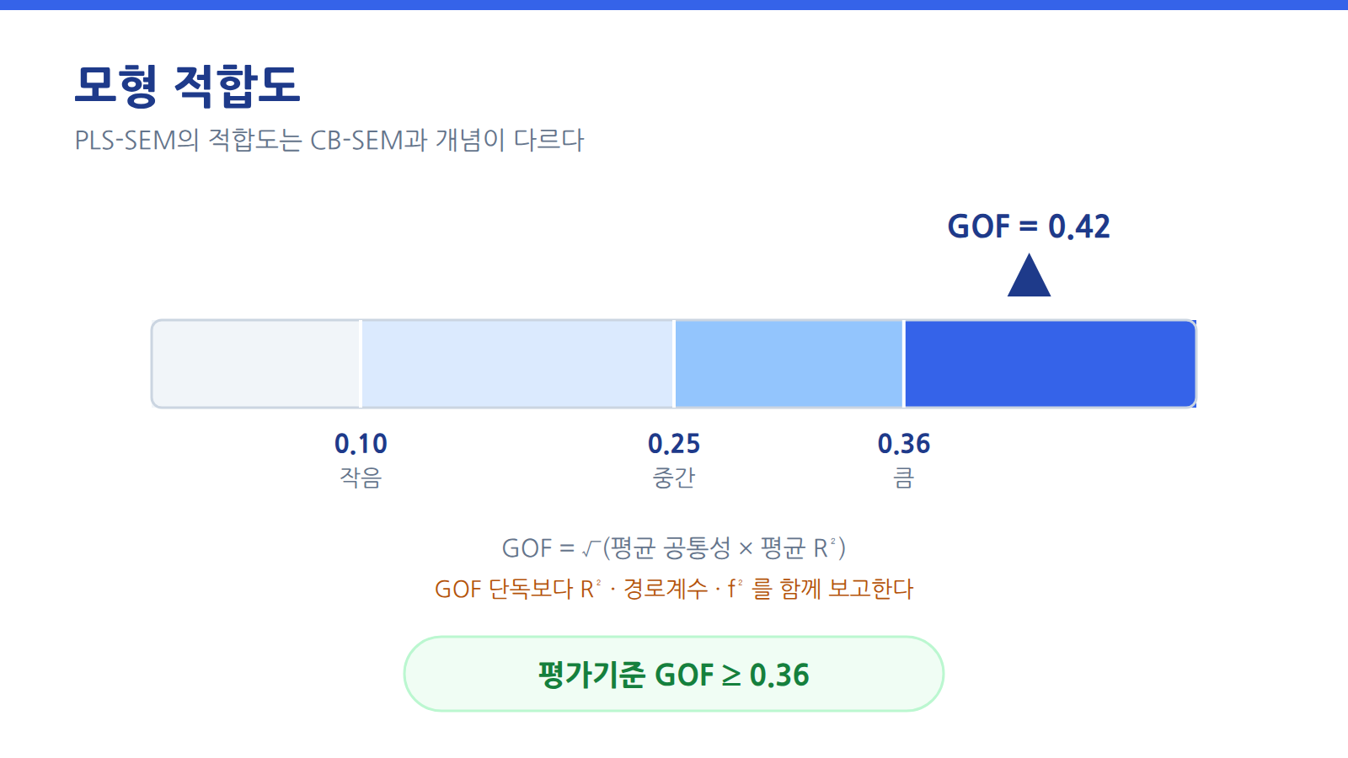
Task: Click the dark blue GOF triangle marker
Action: (1029, 275)
